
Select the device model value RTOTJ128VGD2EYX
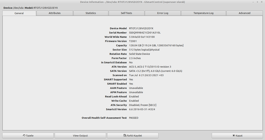pos(141,28)
